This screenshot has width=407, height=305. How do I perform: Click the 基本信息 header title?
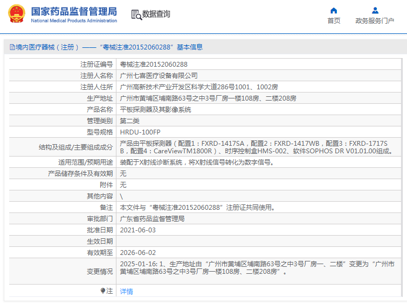click(190, 47)
